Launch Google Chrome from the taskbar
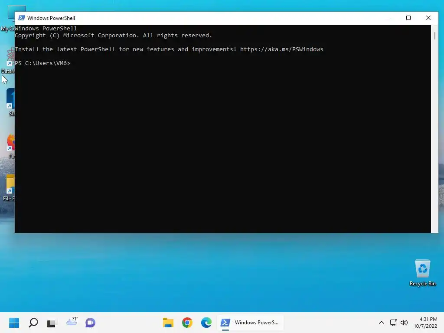444x333 pixels. 187,323
